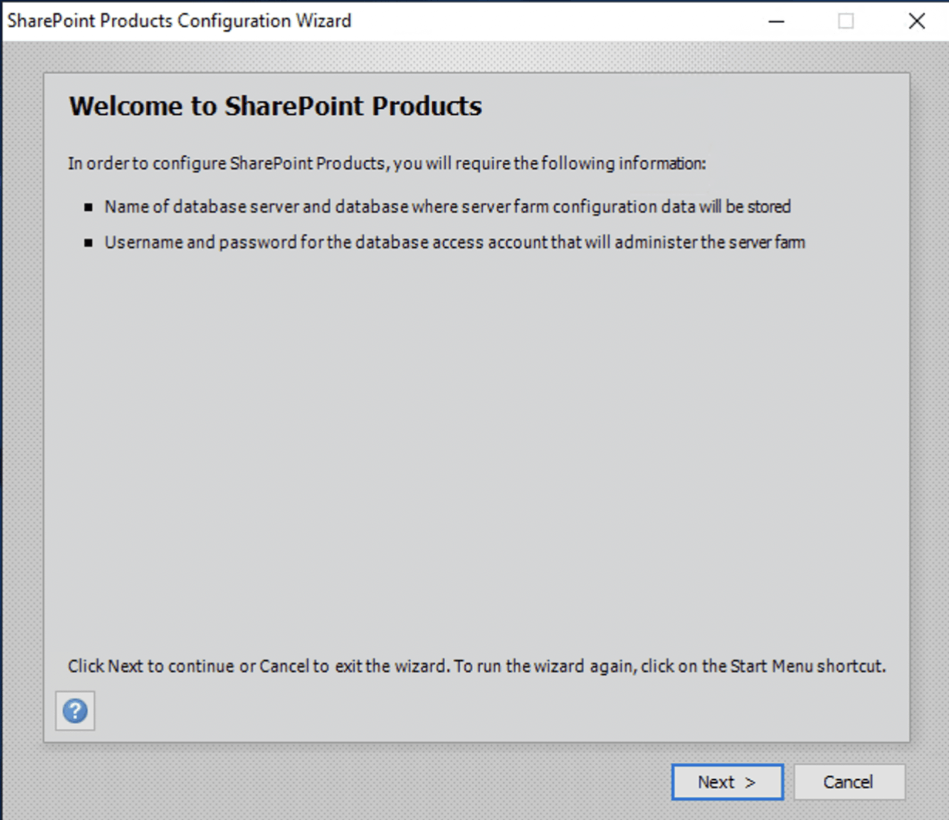Image resolution: width=949 pixels, height=820 pixels.
Task: Select the 'Welcome to SharePoint Products' heading
Action: pos(275,106)
